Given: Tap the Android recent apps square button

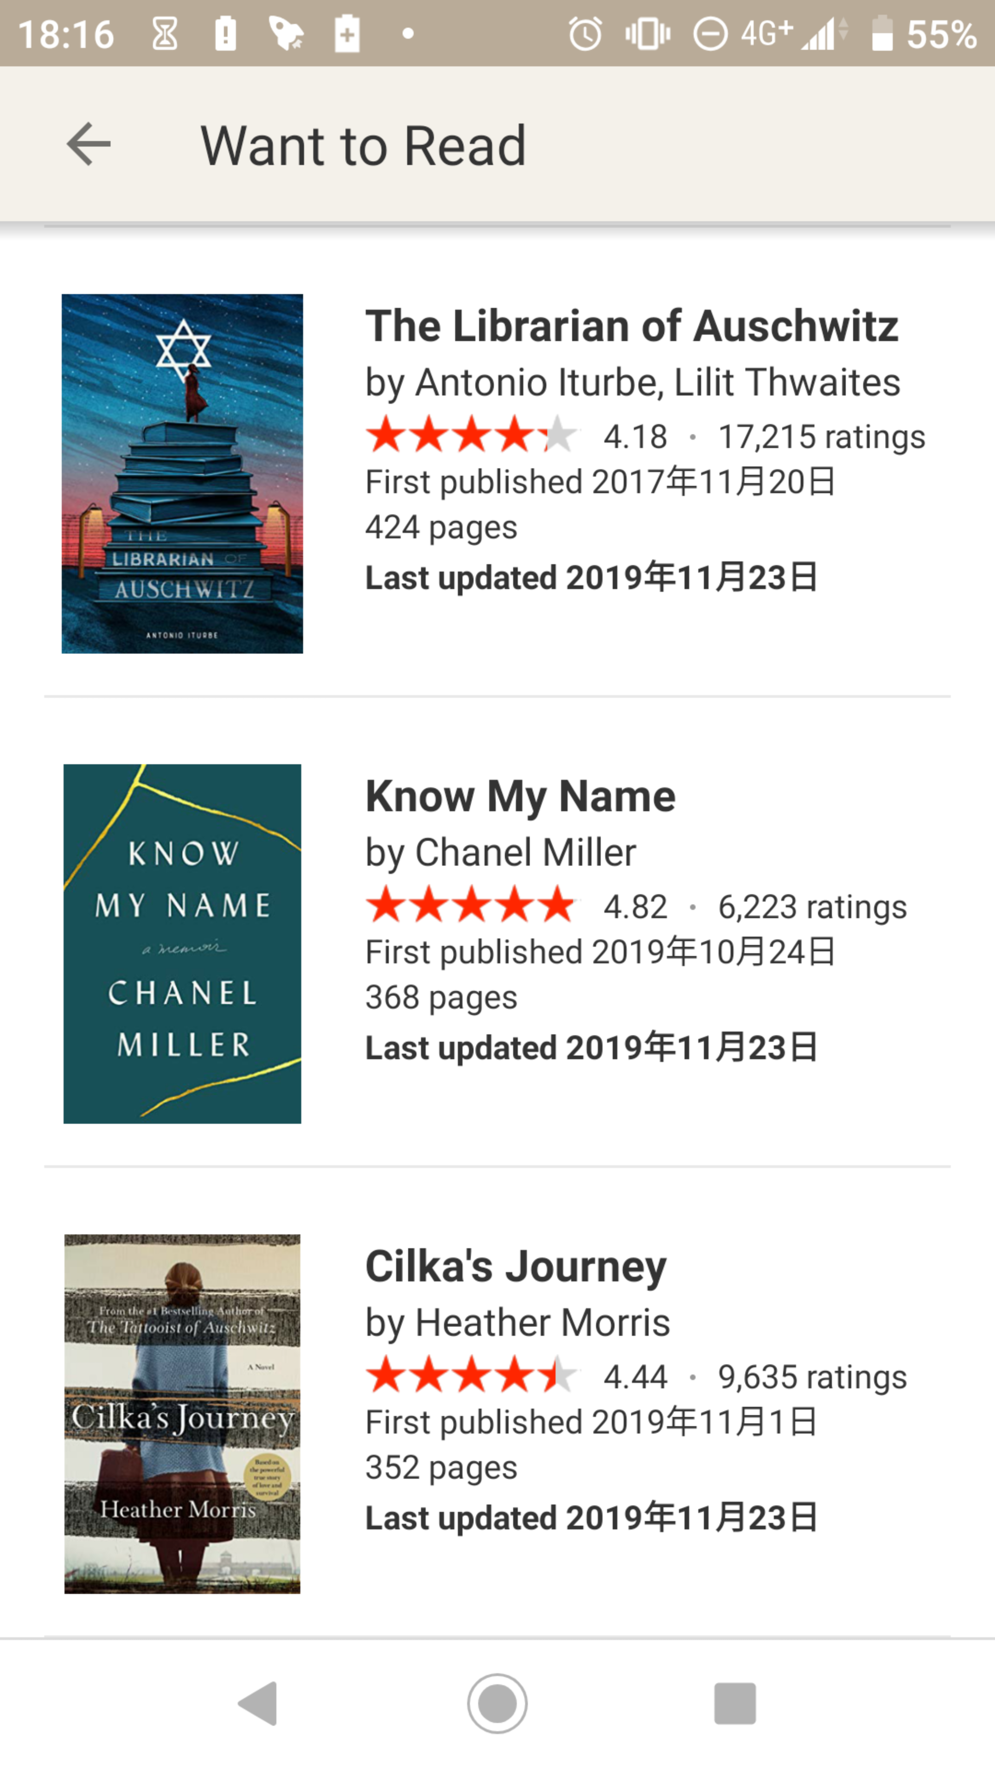Looking at the screenshot, I should [x=735, y=1703].
